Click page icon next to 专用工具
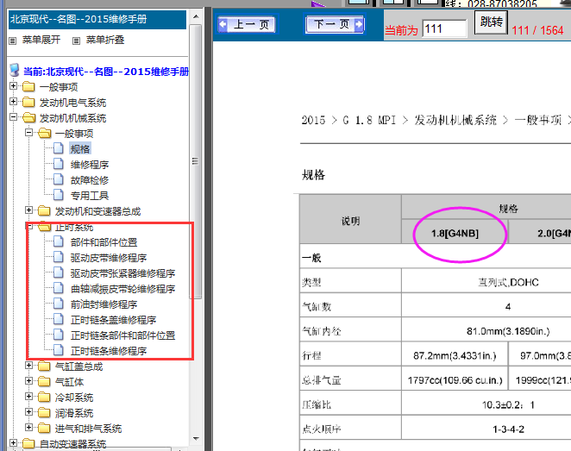 59,195
